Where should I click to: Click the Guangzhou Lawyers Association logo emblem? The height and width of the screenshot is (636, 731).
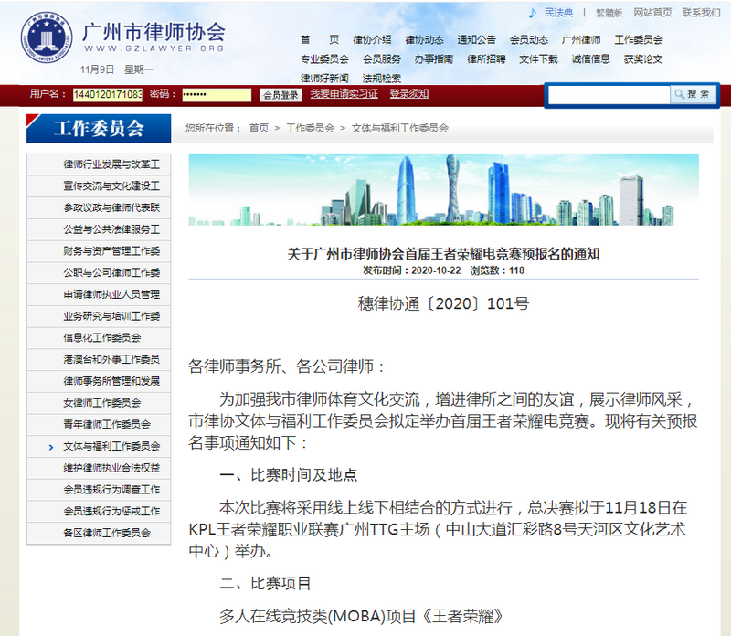tap(47, 37)
